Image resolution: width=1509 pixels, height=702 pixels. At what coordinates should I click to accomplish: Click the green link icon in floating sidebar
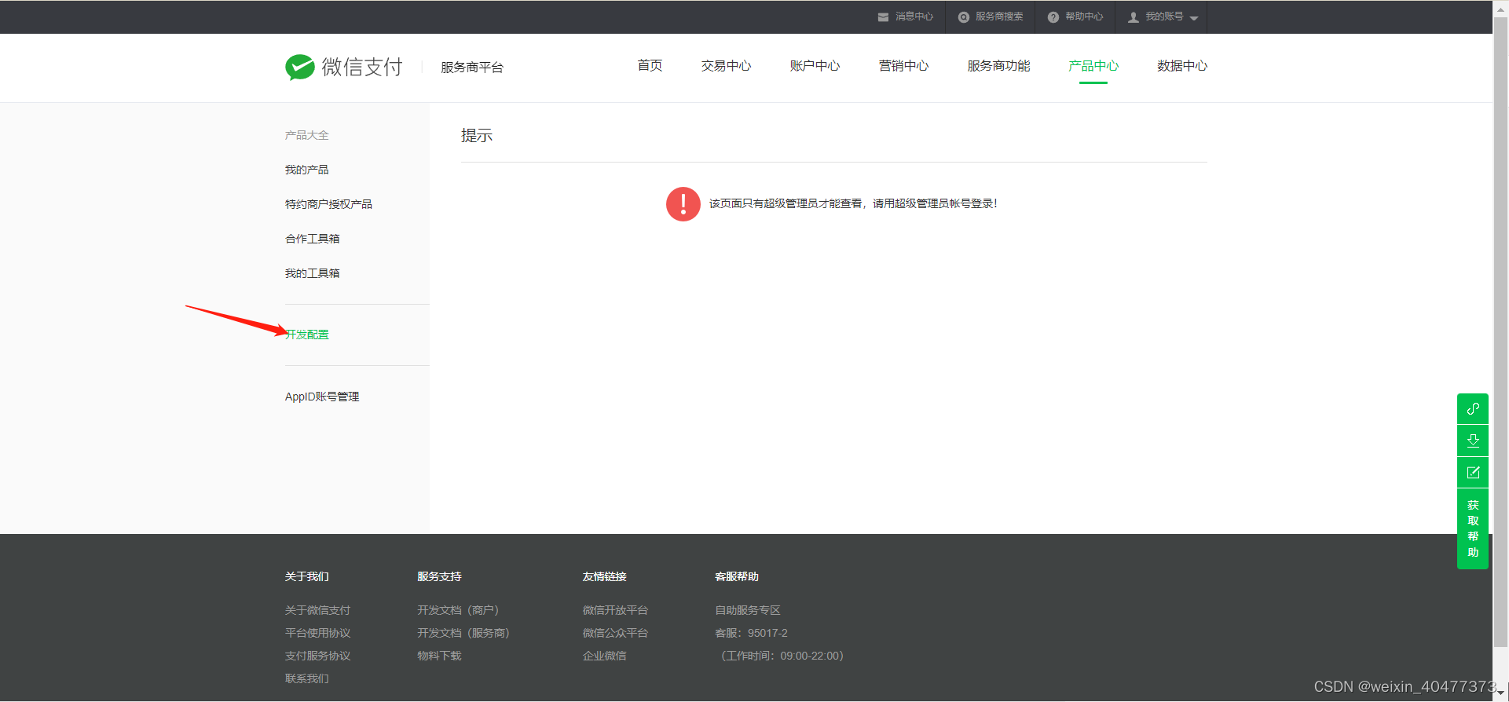1473,408
